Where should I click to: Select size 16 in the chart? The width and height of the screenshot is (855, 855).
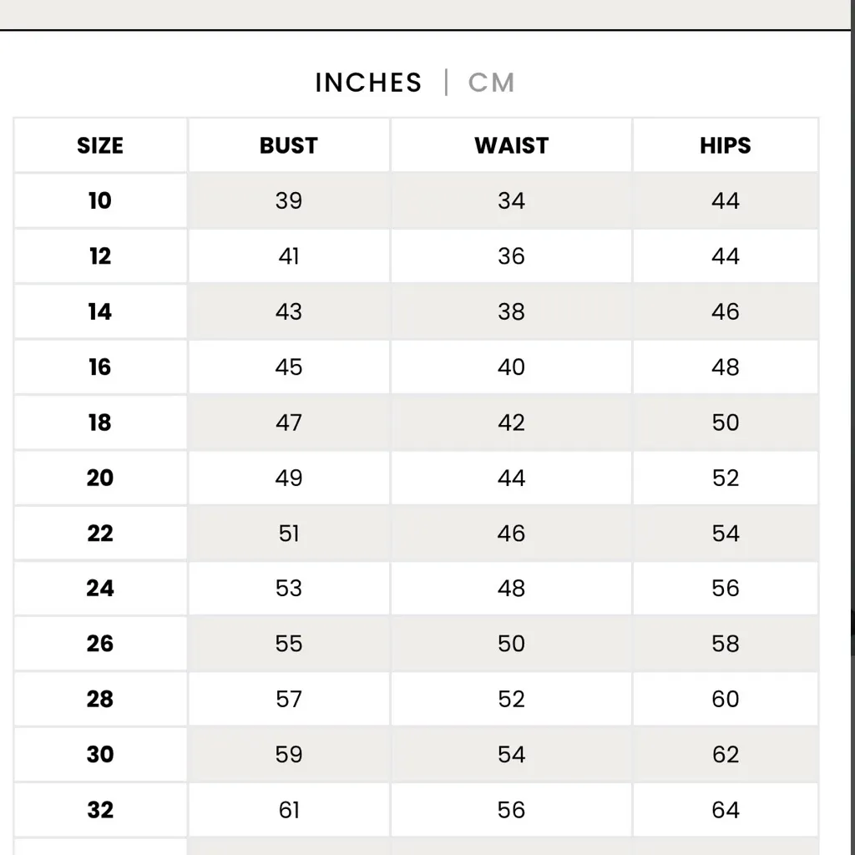(x=100, y=367)
